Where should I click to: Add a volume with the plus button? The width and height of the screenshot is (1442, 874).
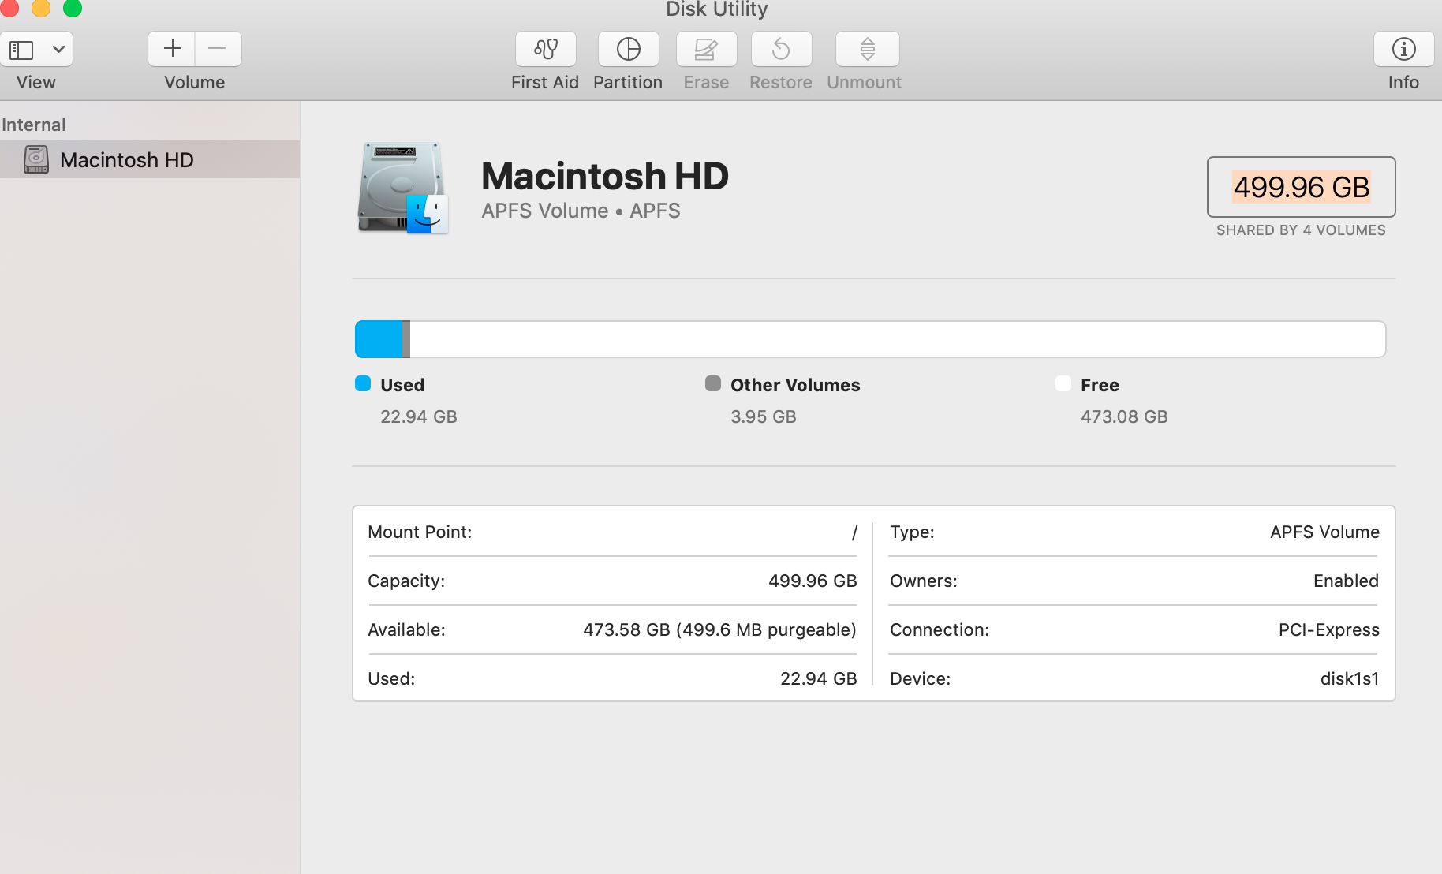click(172, 49)
